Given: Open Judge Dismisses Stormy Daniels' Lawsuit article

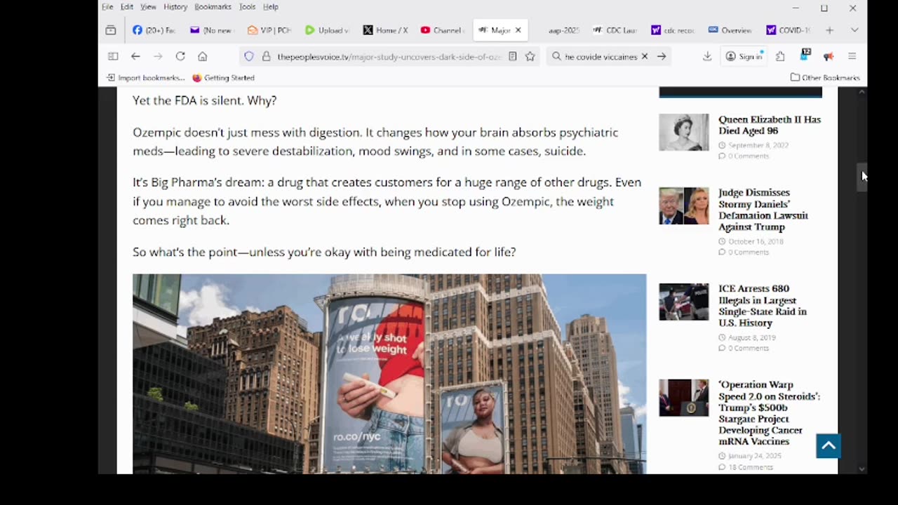Looking at the screenshot, I should pos(763,210).
